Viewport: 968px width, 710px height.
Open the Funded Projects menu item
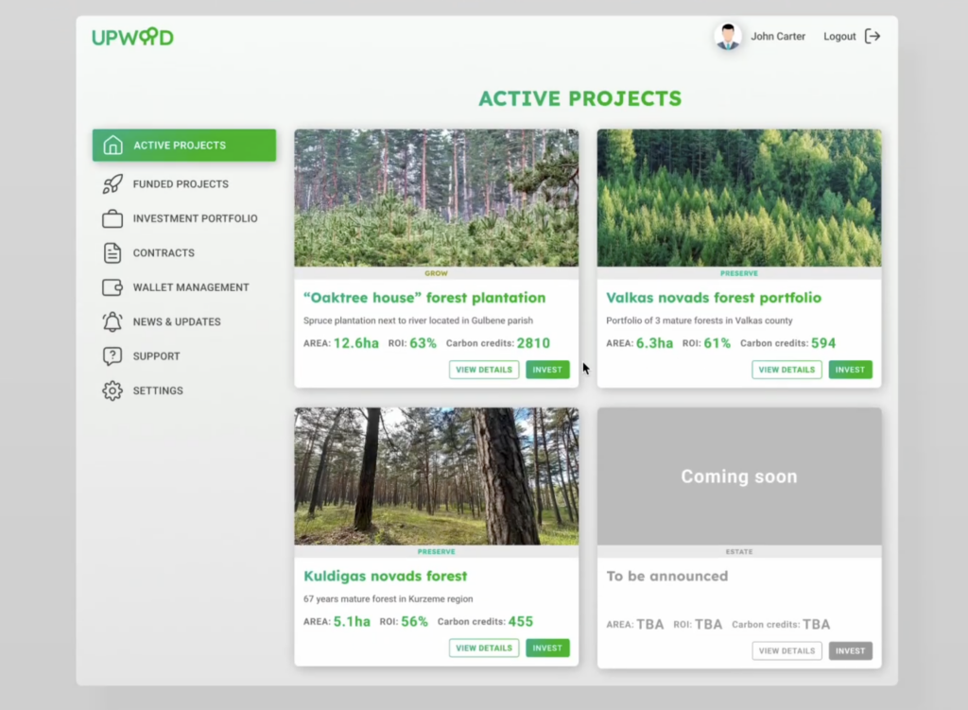(x=181, y=184)
